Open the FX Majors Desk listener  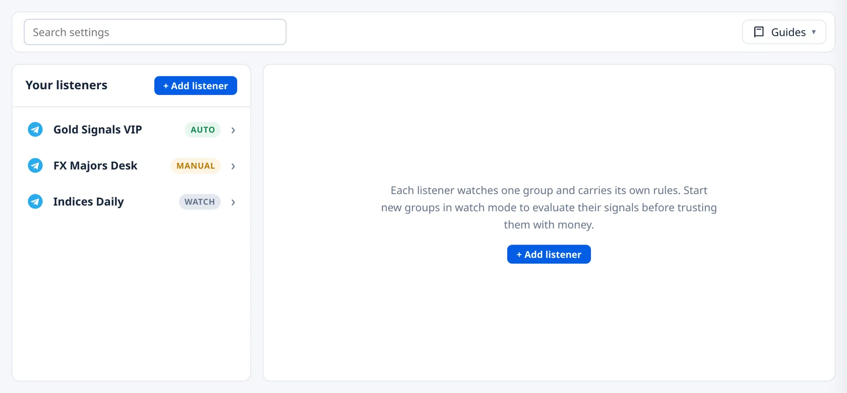point(131,166)
